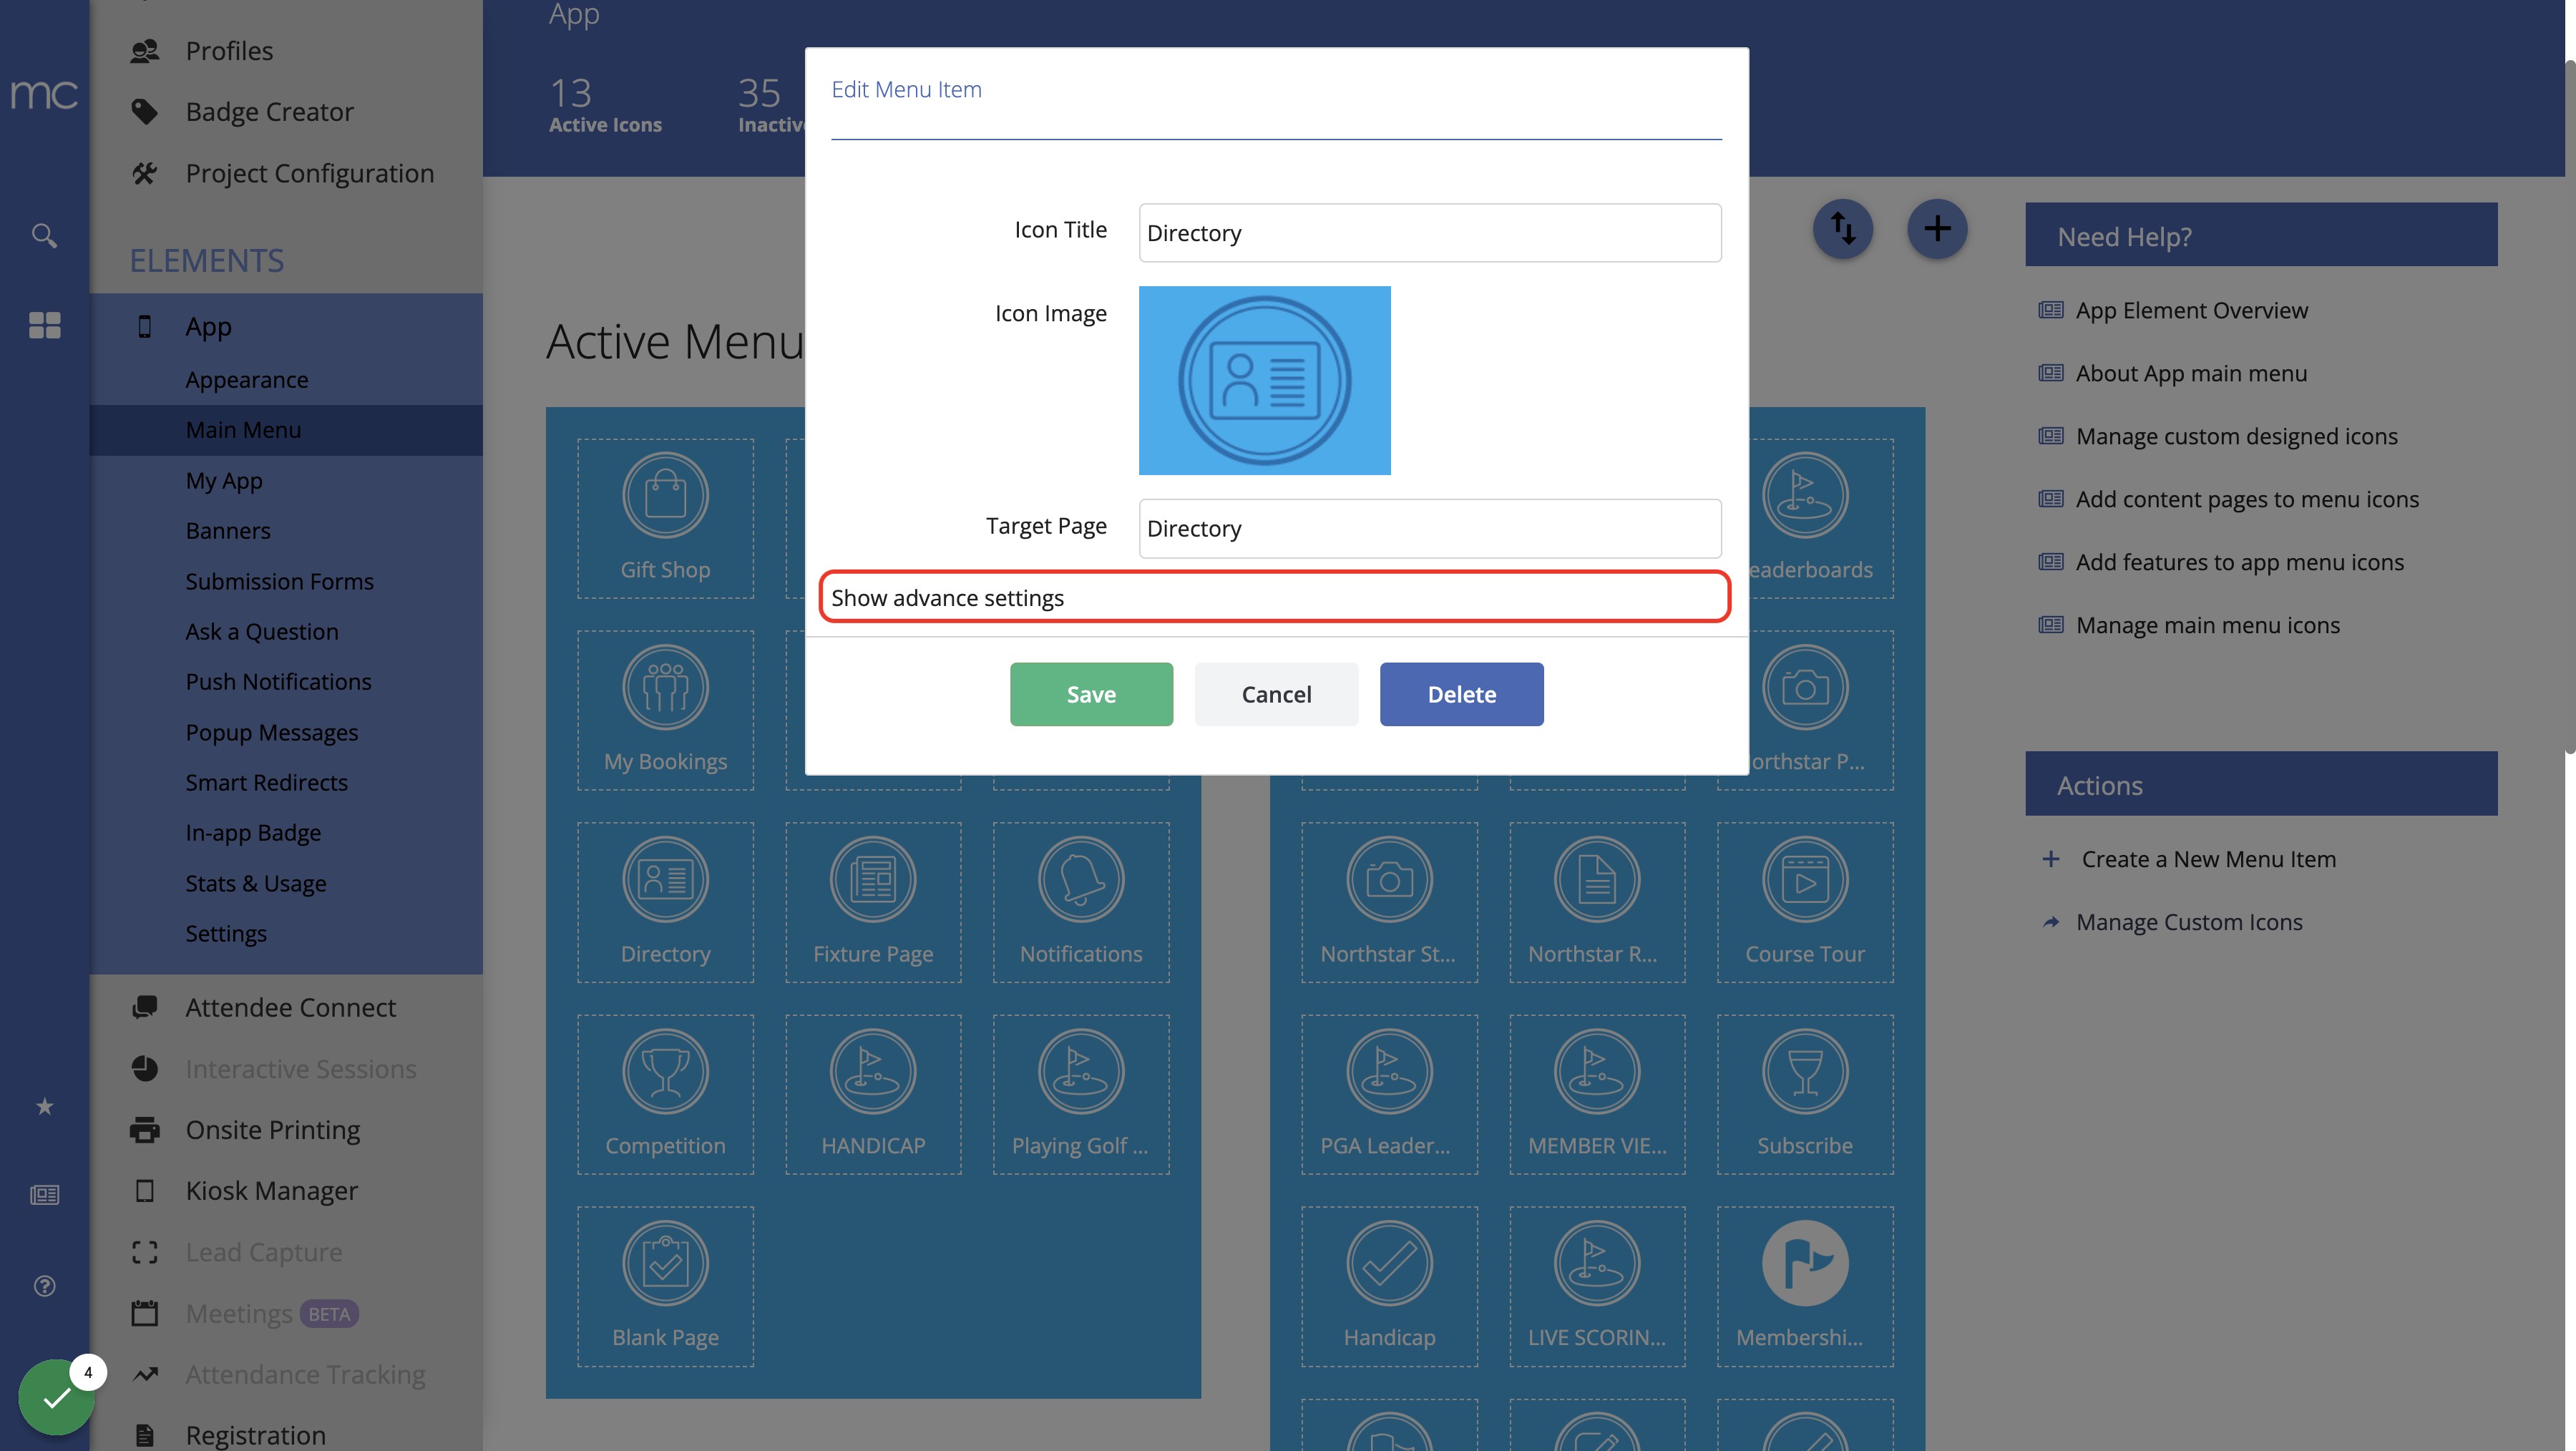Screen dimensions: 2576x1451
Task: Select the PGA Leader icon
Action: click(x=1389, y=1094)
